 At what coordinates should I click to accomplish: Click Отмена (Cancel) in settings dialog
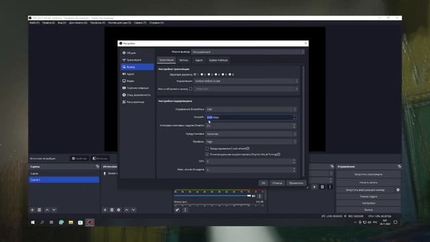[x=277, y=183]
